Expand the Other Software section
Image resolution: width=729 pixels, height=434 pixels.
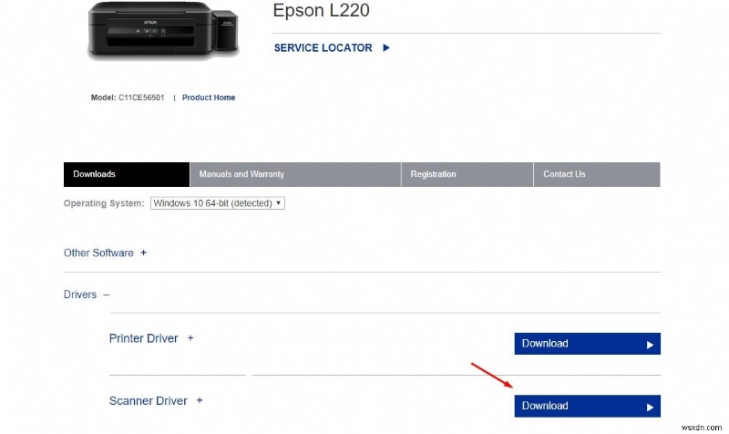coord(98,253)
